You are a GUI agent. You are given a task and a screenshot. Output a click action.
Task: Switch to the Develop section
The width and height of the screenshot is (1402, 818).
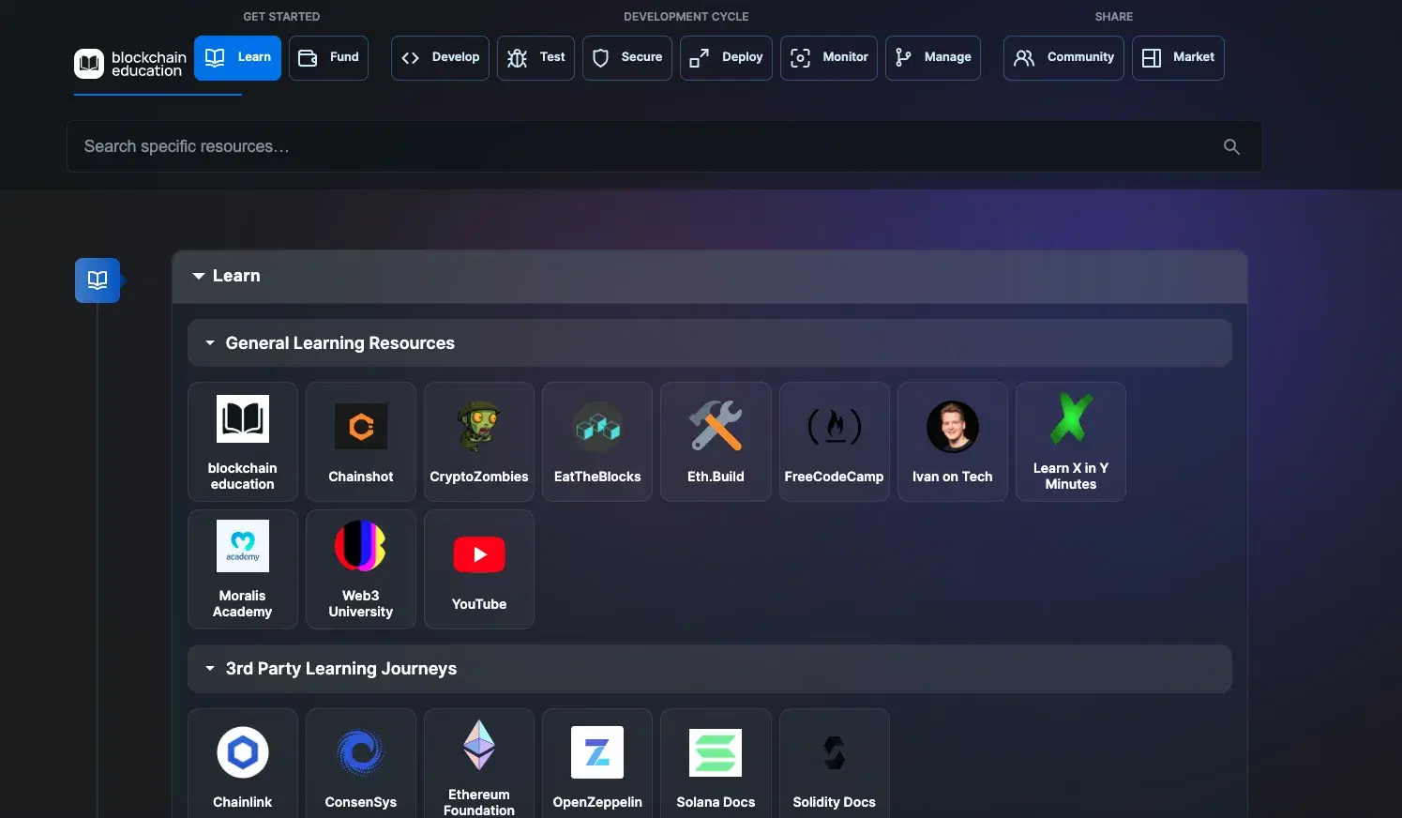(440, 57)
